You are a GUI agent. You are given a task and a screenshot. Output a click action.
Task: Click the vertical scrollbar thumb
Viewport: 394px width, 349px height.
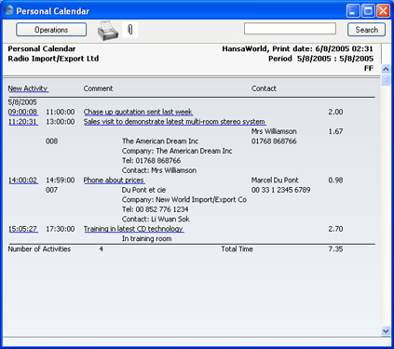tap(386, 79)
